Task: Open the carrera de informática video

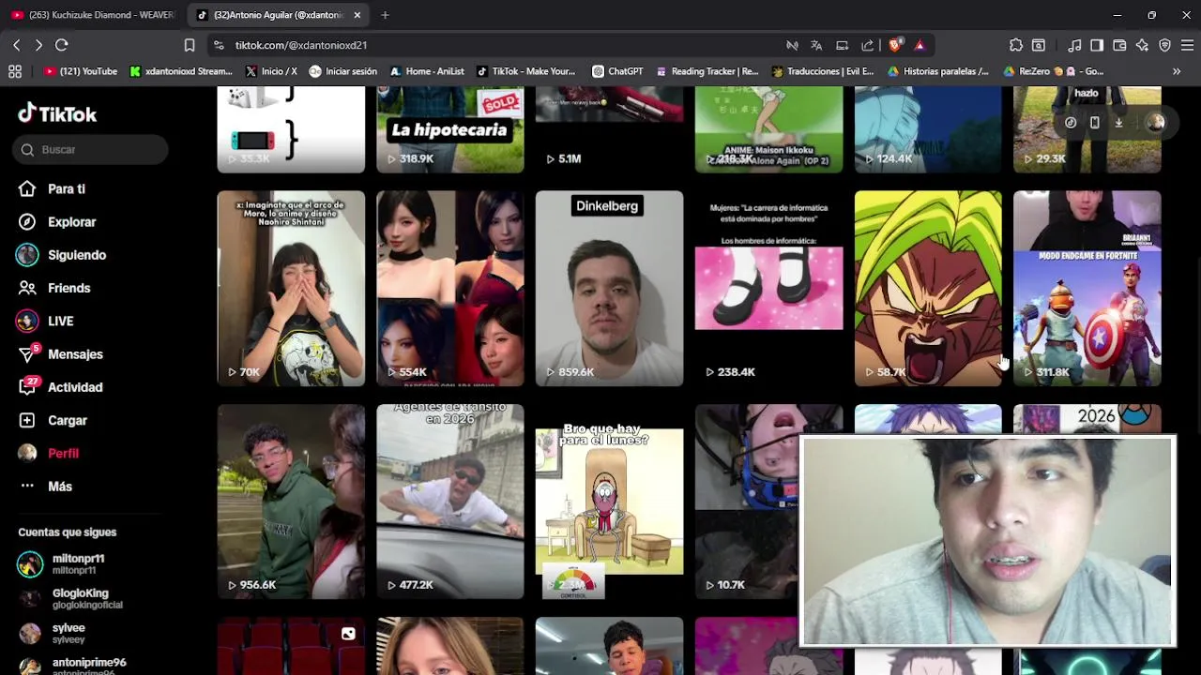Action: pyautogui.click(x=769, y=289)
